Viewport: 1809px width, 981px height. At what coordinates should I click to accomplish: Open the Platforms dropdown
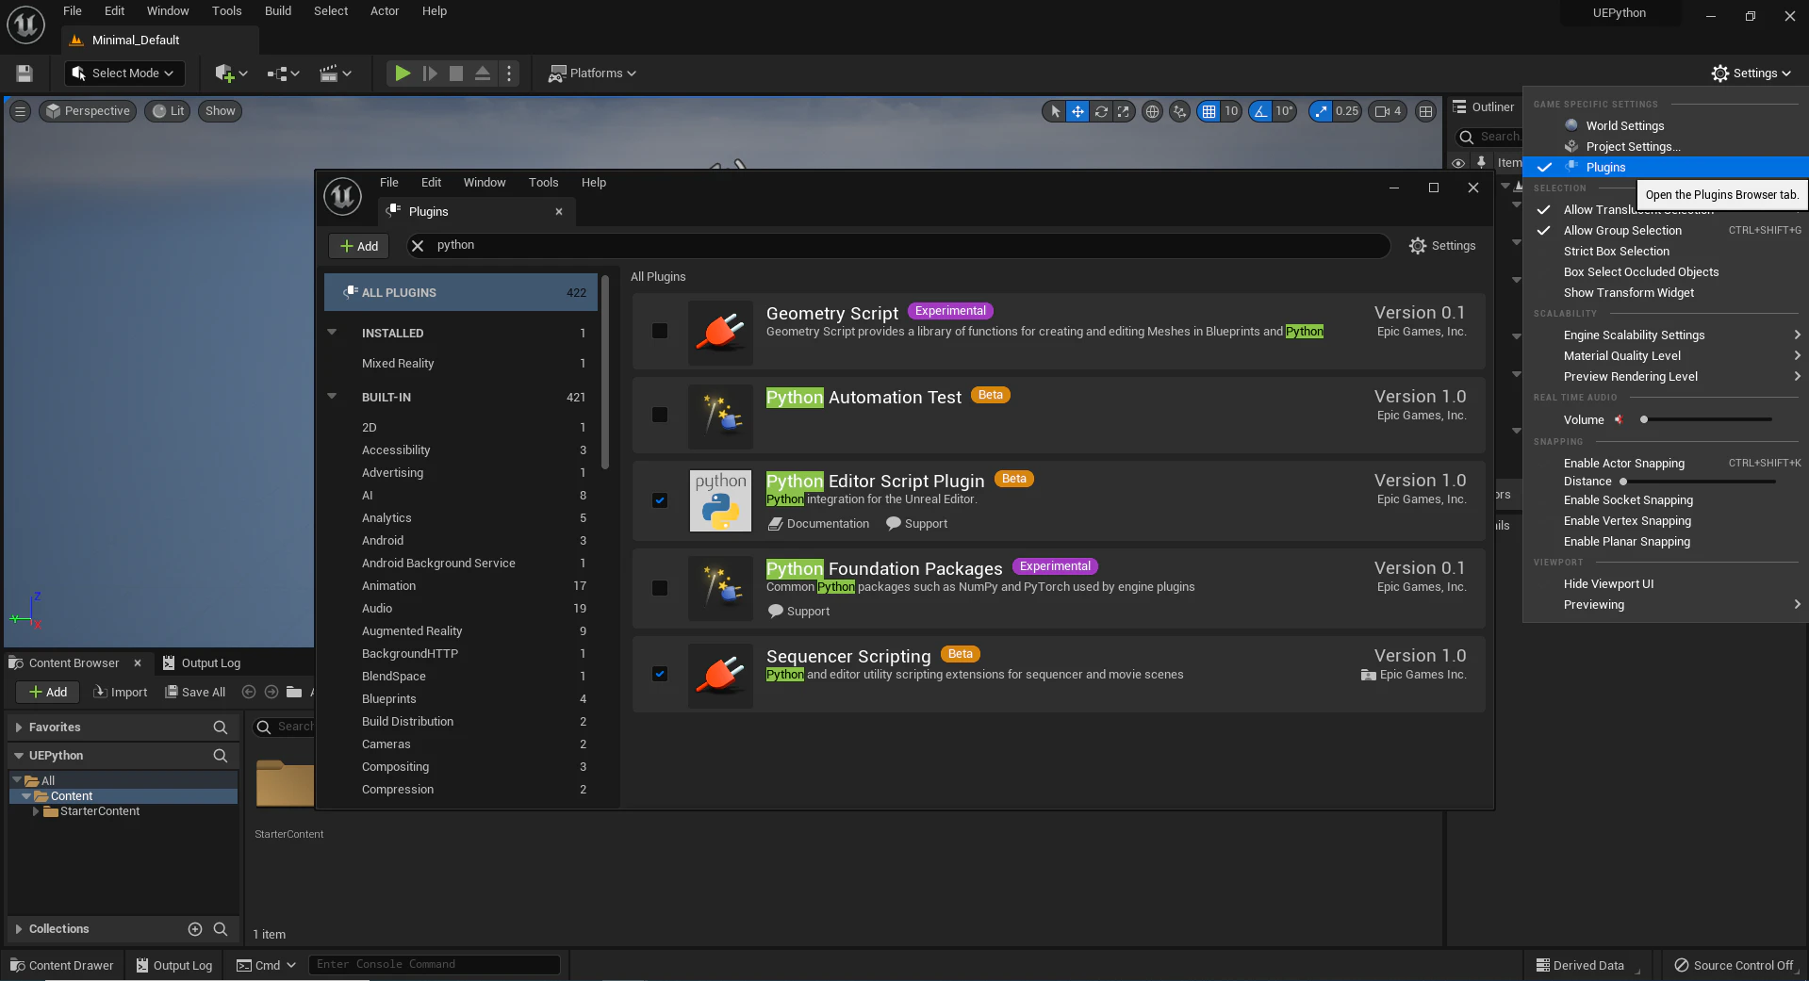click(593, 74)
